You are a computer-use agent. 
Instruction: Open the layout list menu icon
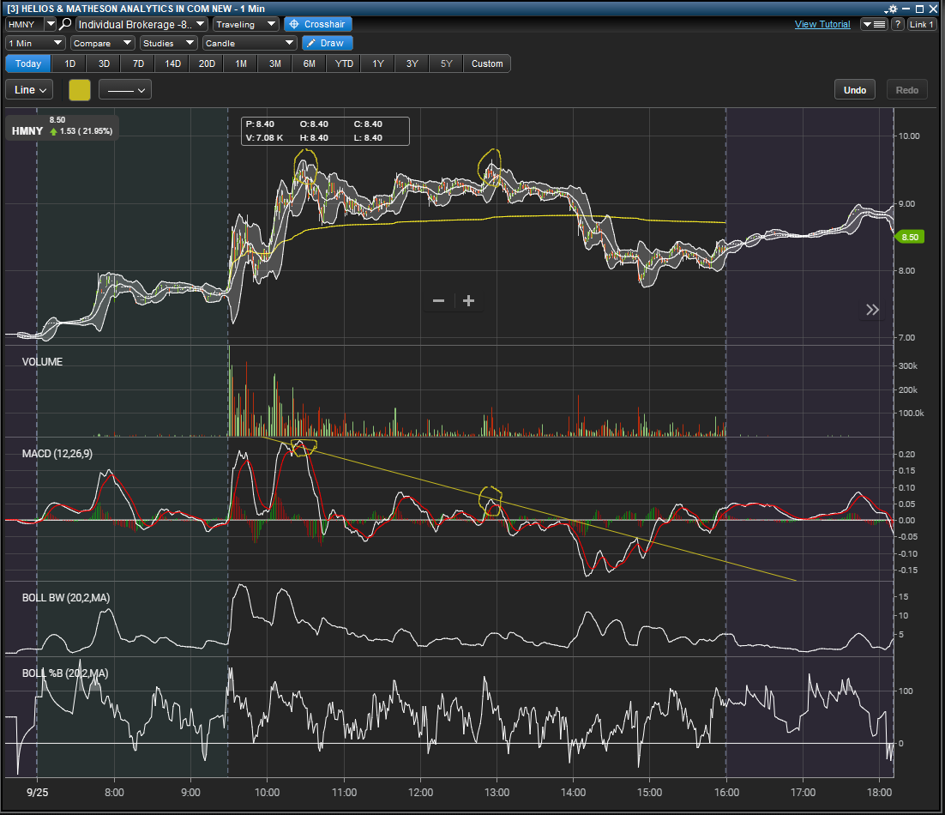[x=874, y=24]
